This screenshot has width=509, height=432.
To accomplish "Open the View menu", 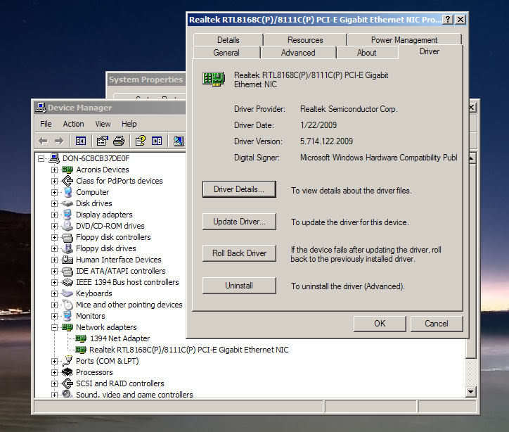I will (x=103, y=124).
